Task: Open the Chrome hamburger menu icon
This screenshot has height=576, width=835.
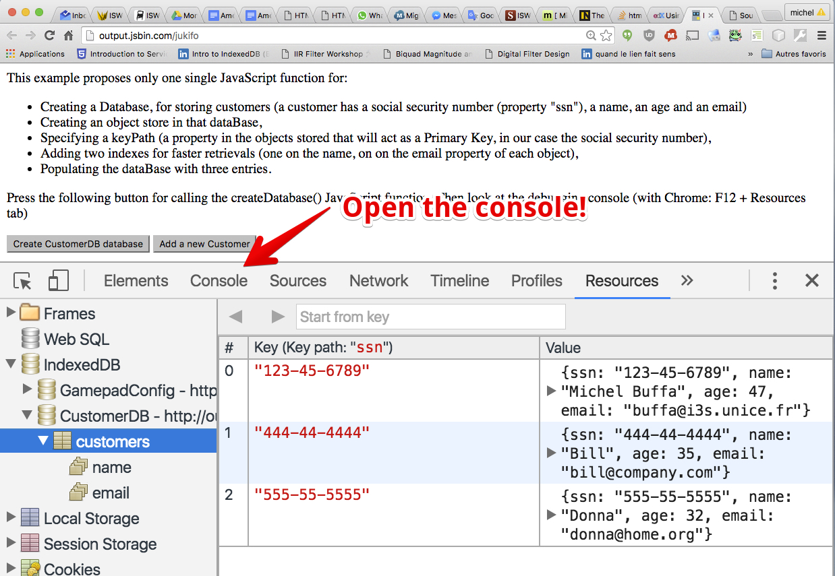Action: 822,36
